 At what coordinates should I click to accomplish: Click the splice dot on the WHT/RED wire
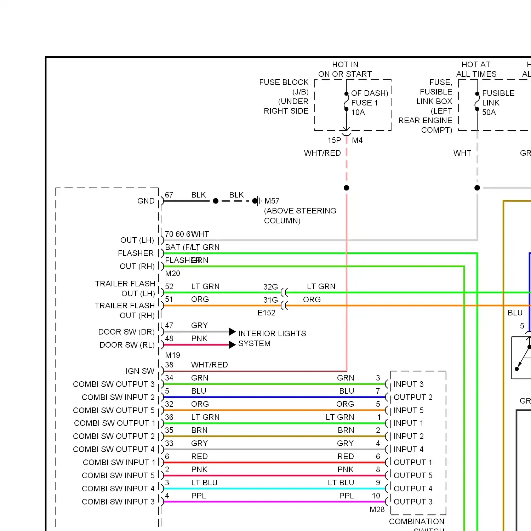[347, 188]
